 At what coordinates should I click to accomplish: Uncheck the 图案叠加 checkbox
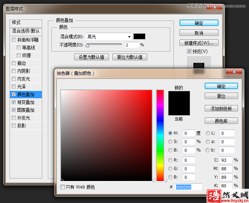[x=14, y=110]
